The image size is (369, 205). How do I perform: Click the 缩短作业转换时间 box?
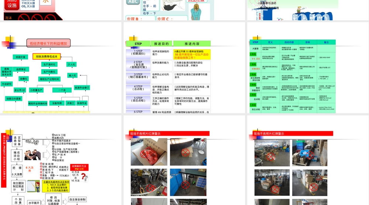coord(38,104)
